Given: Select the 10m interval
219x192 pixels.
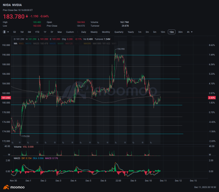Looking at the screenshot, I should click(x=163, y=32).
